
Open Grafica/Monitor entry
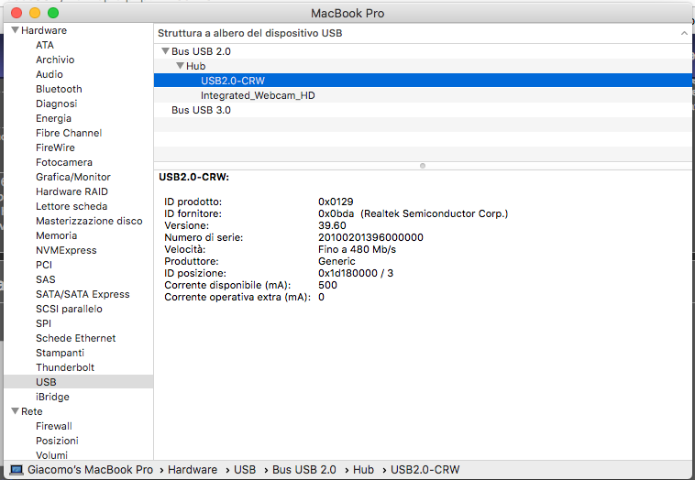(73, 177)
